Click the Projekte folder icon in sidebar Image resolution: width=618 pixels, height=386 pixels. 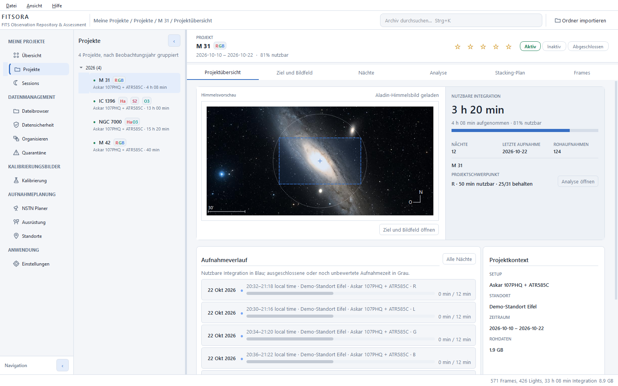pyautogui.click(x=17, y=69)
